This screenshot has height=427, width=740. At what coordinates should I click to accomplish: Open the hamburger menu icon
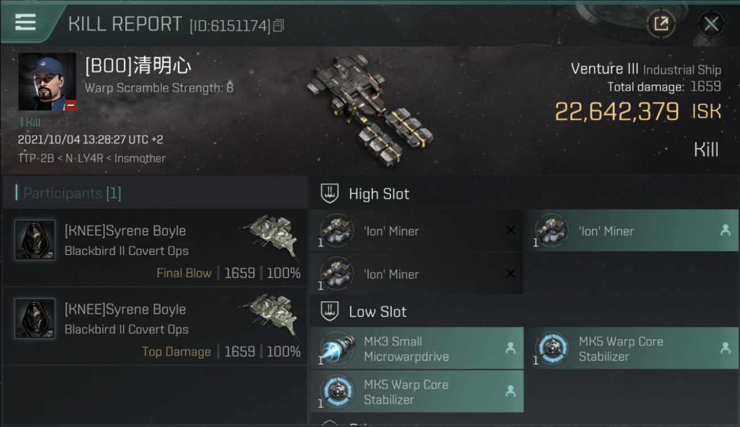click(x=26, y=22)
